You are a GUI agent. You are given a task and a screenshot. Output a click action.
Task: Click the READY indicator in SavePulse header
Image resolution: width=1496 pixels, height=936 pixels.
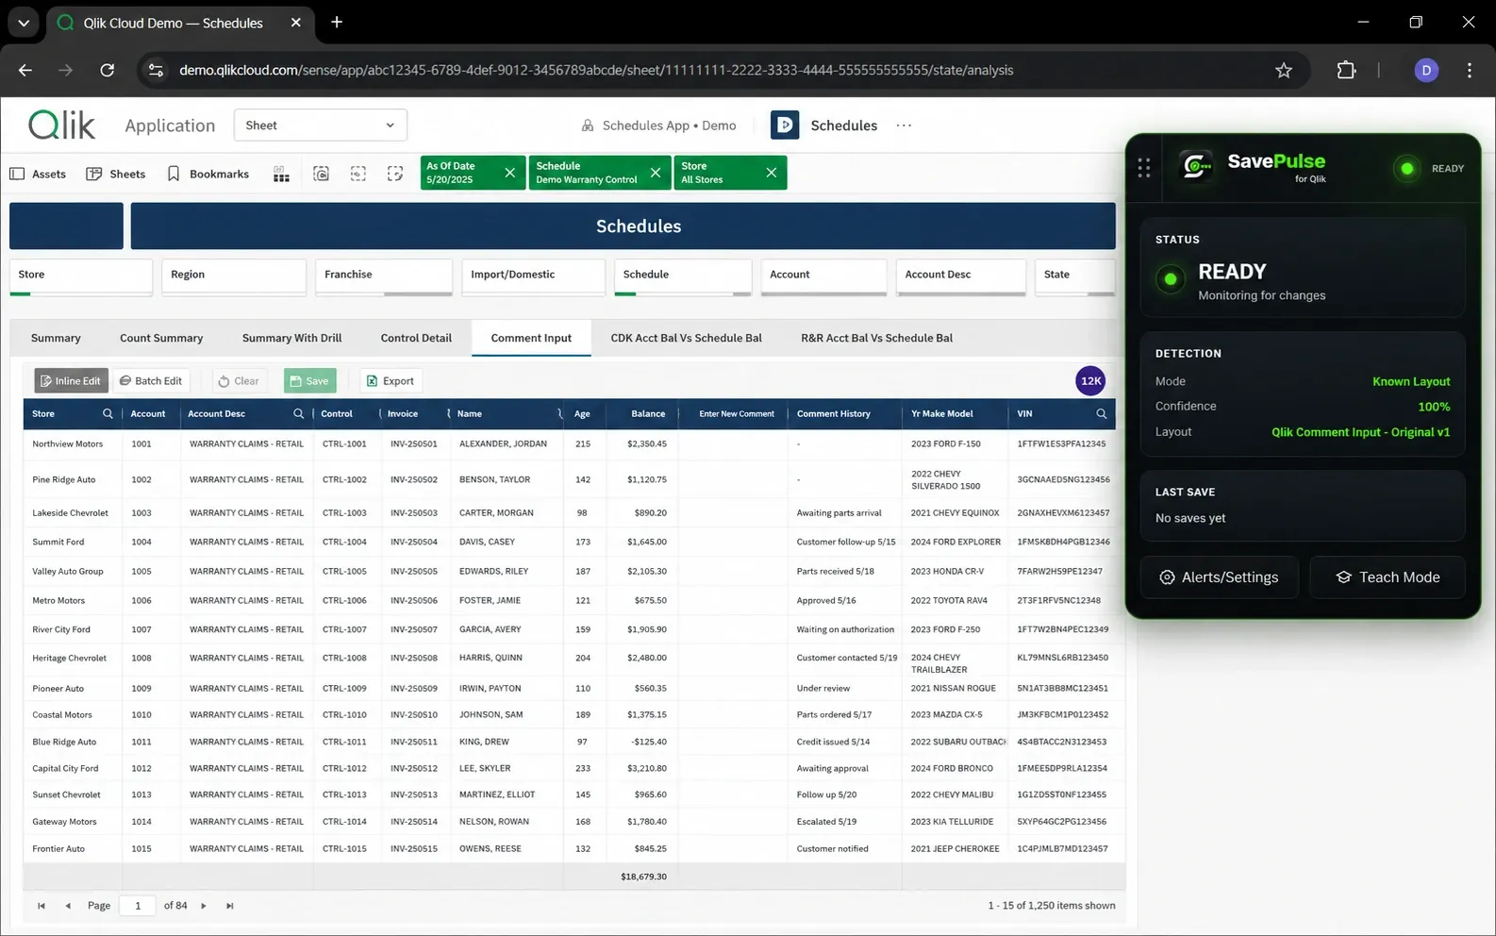click(x=1428, y=169)
